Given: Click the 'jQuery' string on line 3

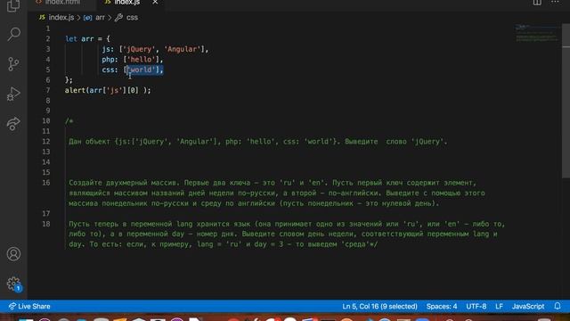Looking at the screenshot, I should [138, 49].
